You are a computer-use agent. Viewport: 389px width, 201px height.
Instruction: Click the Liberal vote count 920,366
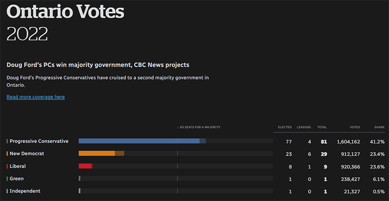click(x=348, y=166)
